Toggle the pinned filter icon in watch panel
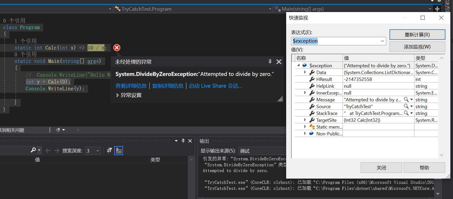Screen dimensions: 453x199 pos(109,151)
